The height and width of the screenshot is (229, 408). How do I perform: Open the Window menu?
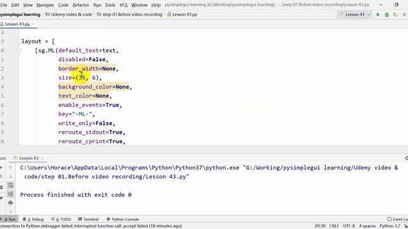139,5
